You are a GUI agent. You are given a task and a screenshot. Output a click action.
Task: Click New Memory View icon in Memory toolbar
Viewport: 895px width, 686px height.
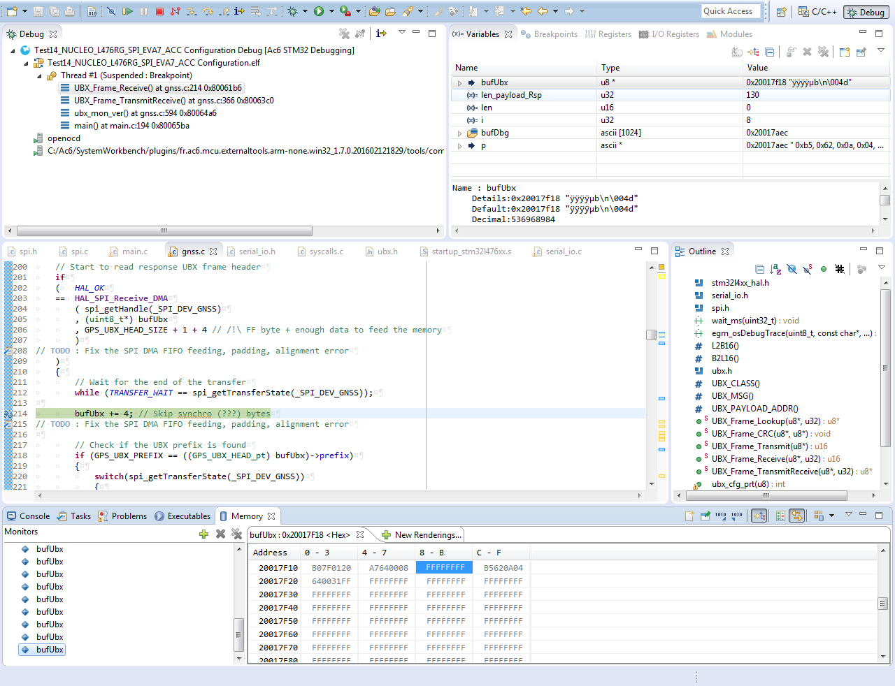(689, 516)
